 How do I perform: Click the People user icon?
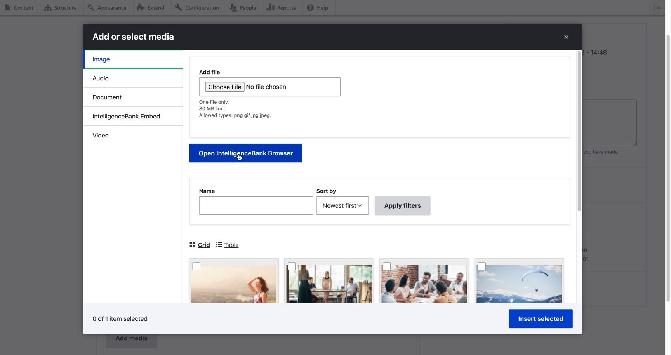[x=233, y=8]
